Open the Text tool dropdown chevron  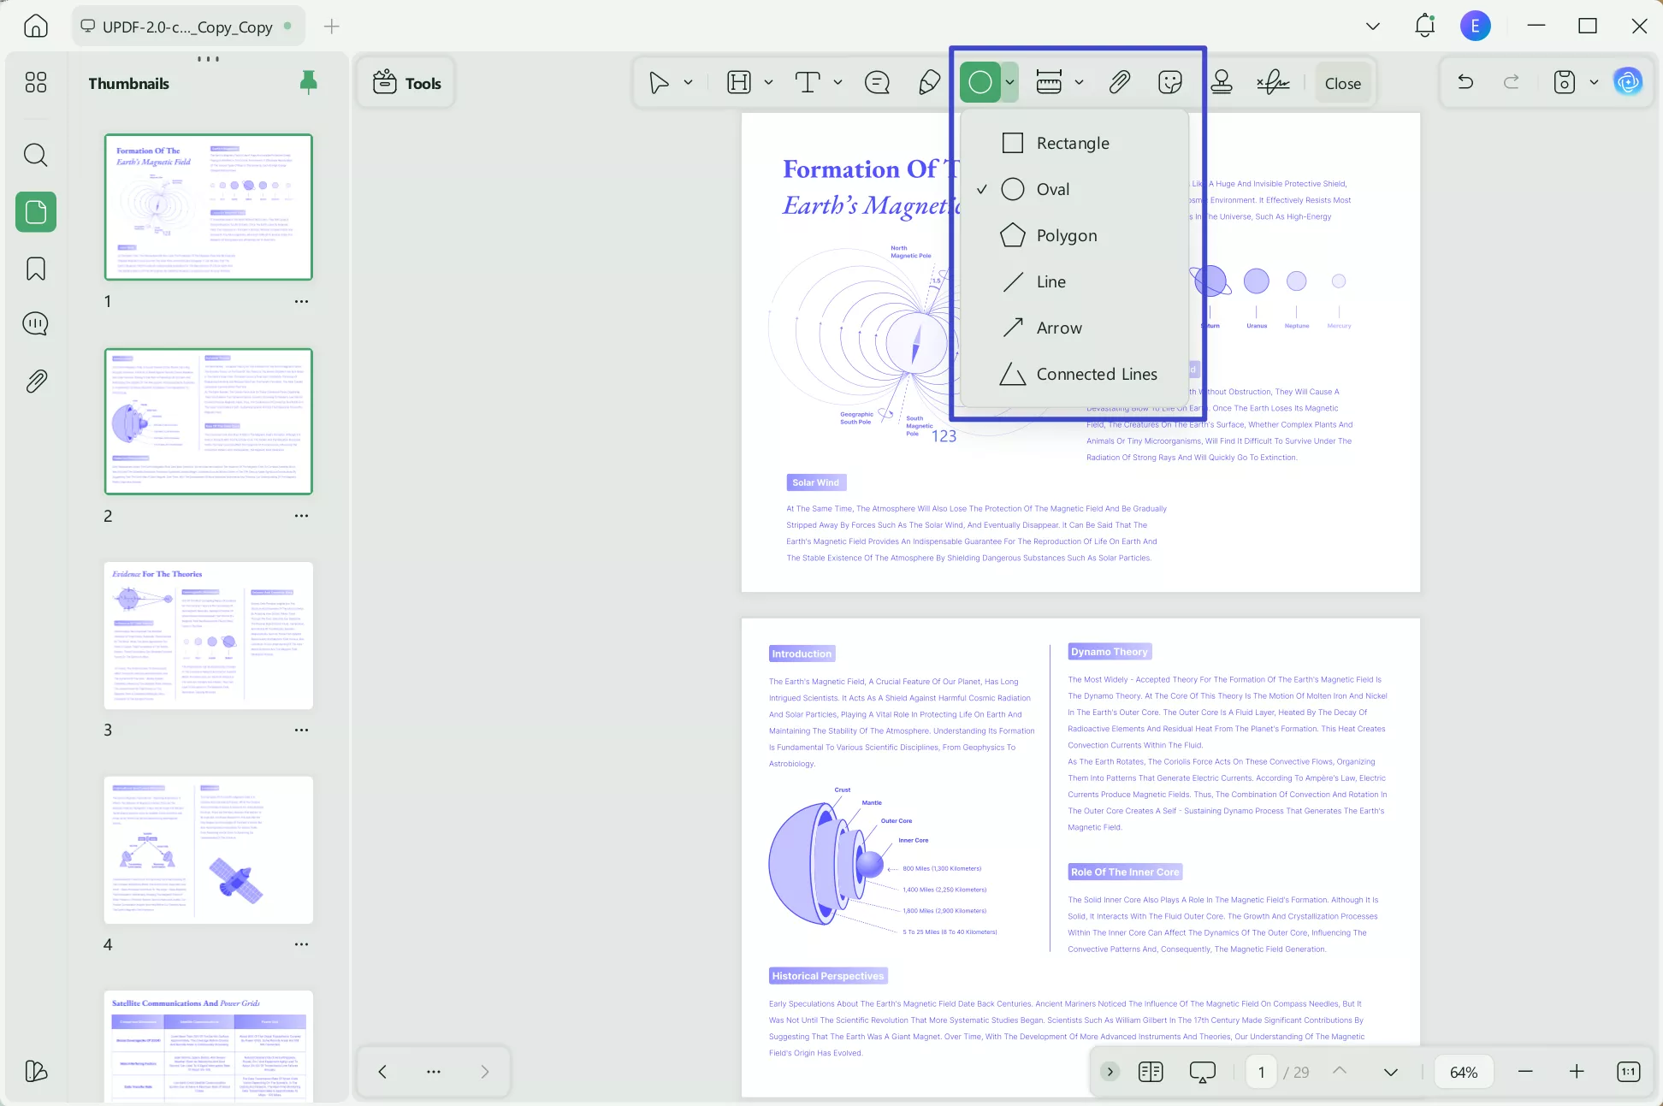[837, 82]
